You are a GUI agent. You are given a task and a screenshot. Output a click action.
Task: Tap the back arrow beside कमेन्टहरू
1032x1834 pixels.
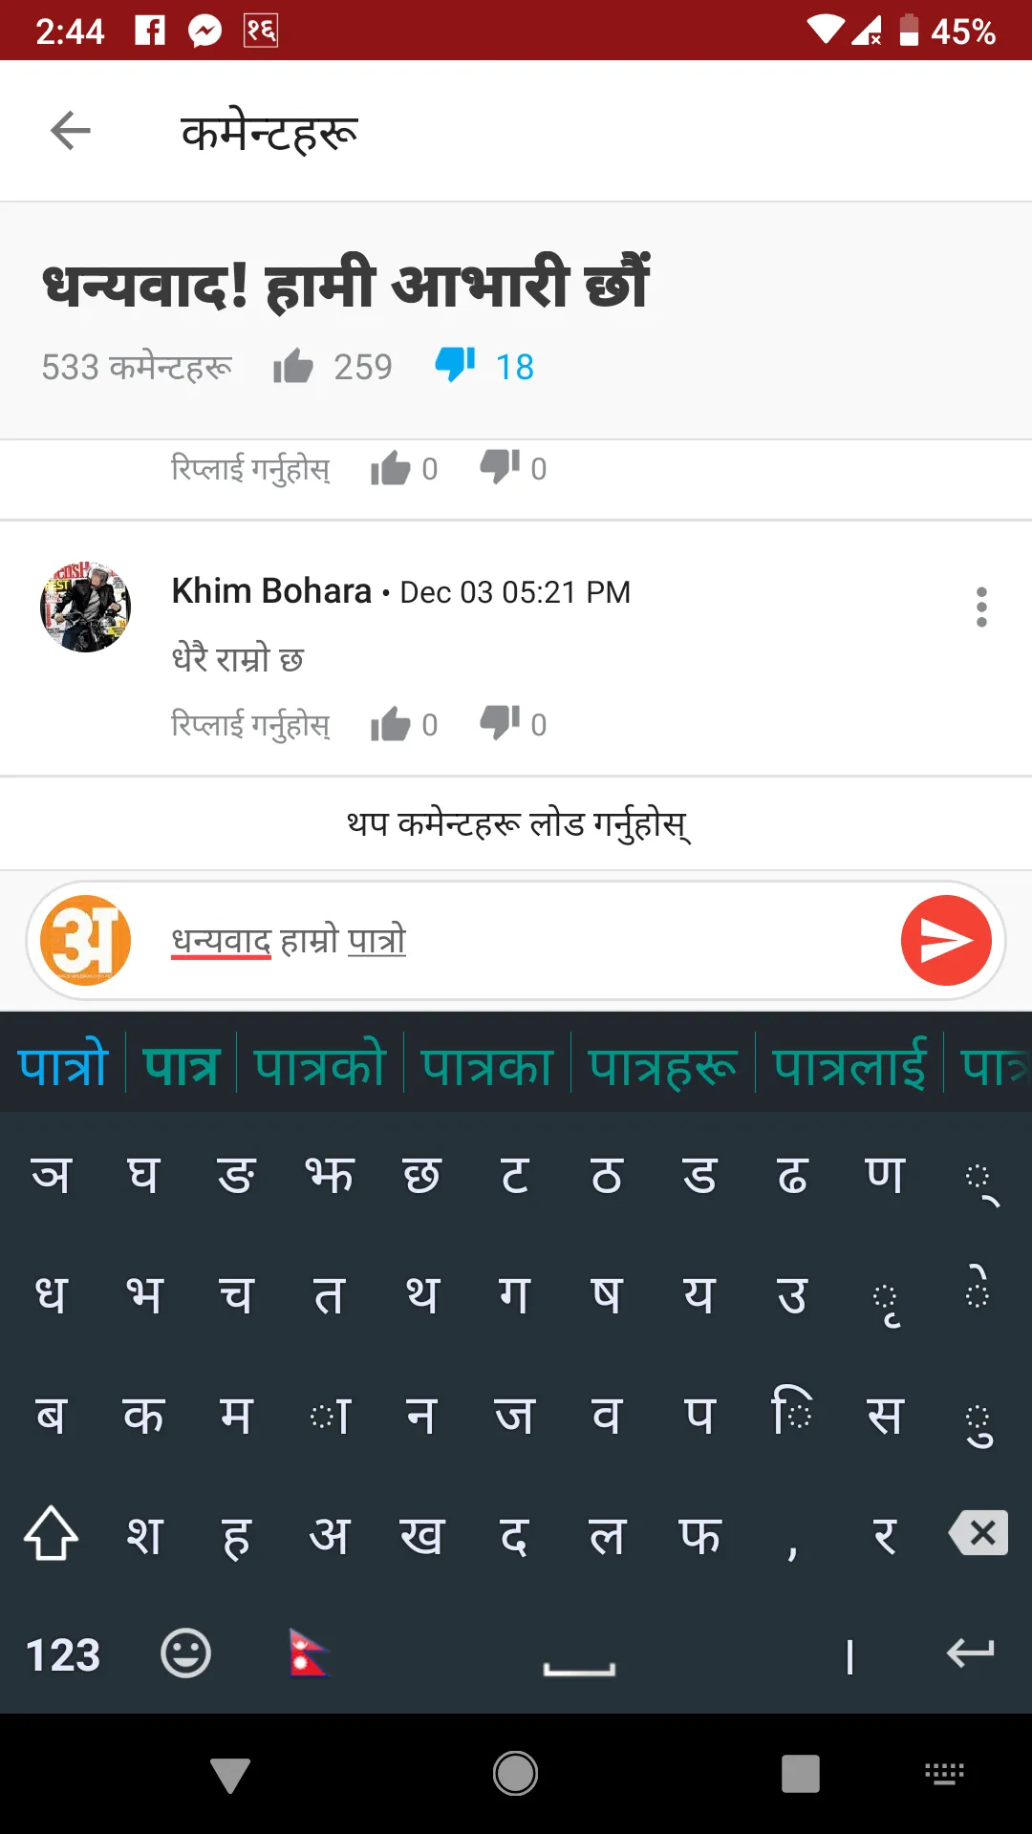[70, 131]
